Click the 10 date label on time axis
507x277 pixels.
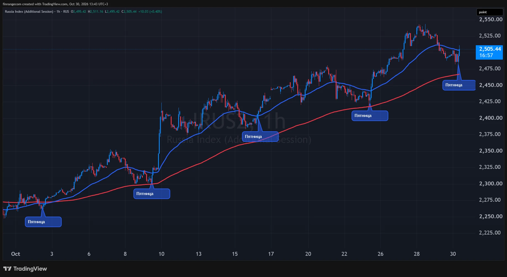(x=161, y=254)
